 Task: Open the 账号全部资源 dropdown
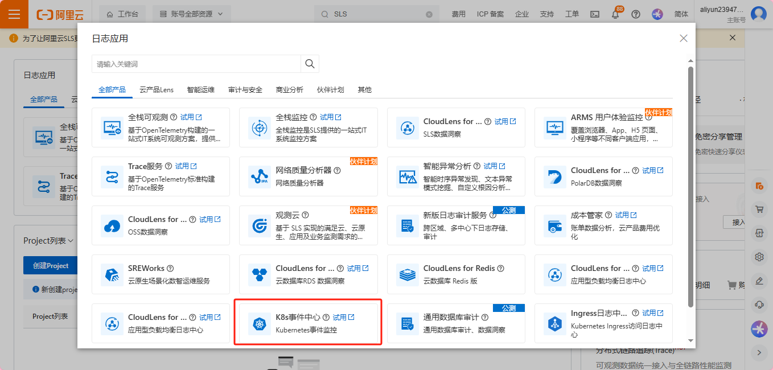point(192,14)
